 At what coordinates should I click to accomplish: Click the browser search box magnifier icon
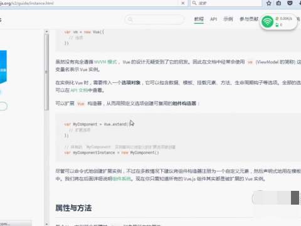click(194, 3)
